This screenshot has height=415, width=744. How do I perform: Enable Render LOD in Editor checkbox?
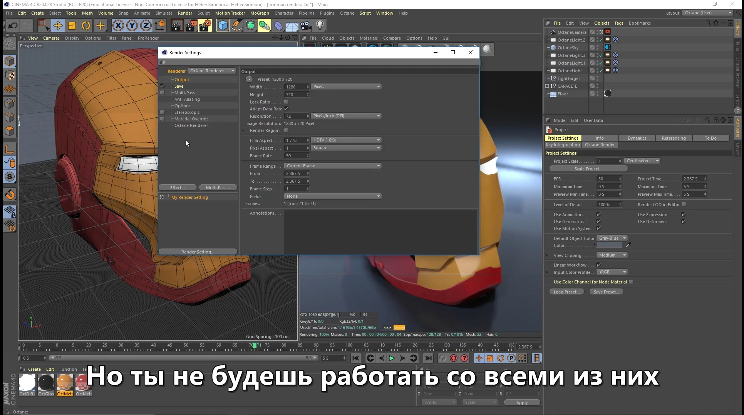(684, 205)
